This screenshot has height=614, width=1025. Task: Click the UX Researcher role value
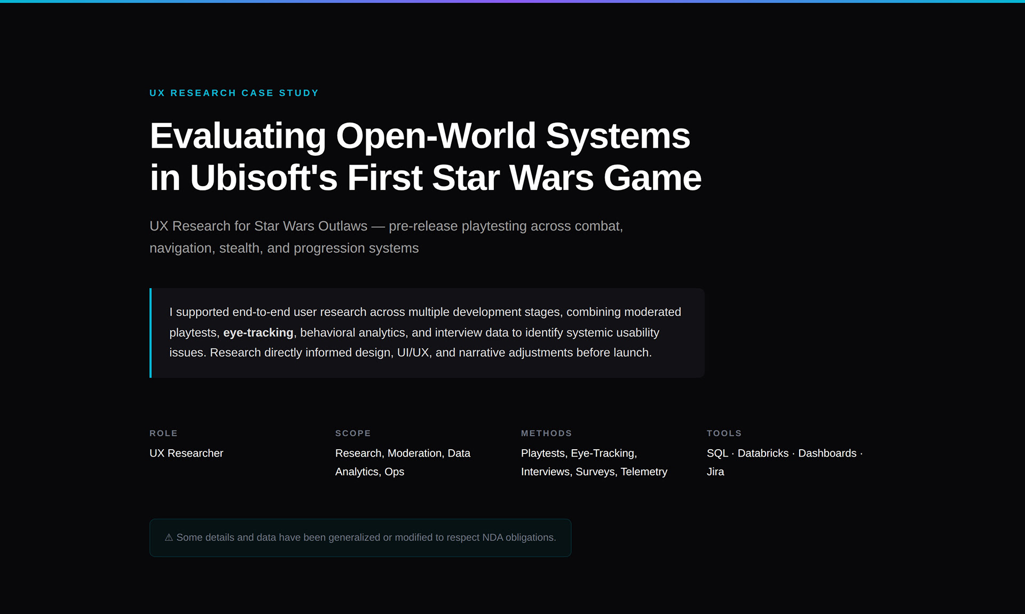tap(186, 453)
